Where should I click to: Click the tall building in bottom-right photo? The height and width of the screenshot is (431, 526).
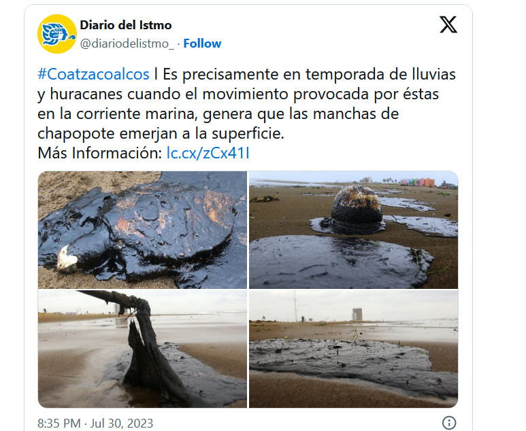pyautogui.click(x=357, y=314)
